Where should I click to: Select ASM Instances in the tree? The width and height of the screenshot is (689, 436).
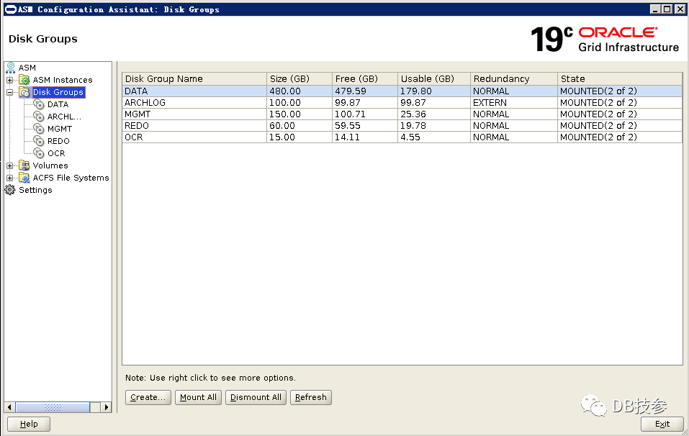pos(63,80)
